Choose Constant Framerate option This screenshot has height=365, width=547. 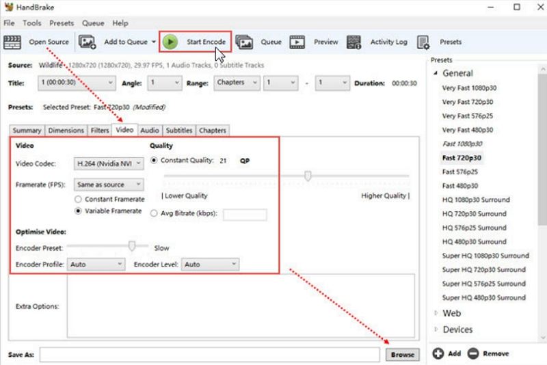[x=78, y=199]
